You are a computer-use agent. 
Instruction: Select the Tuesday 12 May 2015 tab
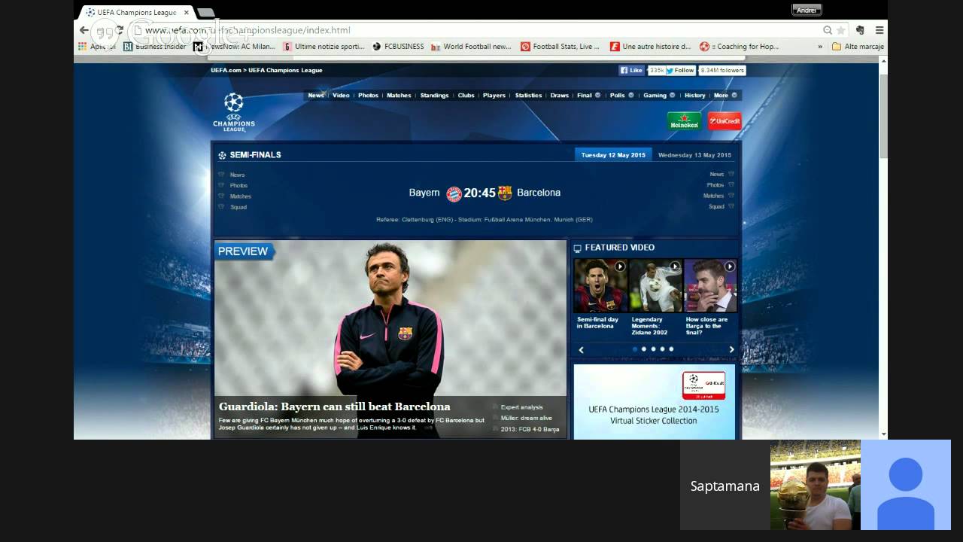[613, 155]
